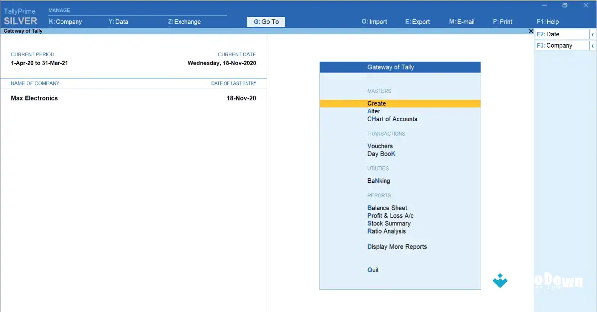This screenshot has height=312, width=597.
Task: Expand the F2 Date panel chevron
Action: 594,34
